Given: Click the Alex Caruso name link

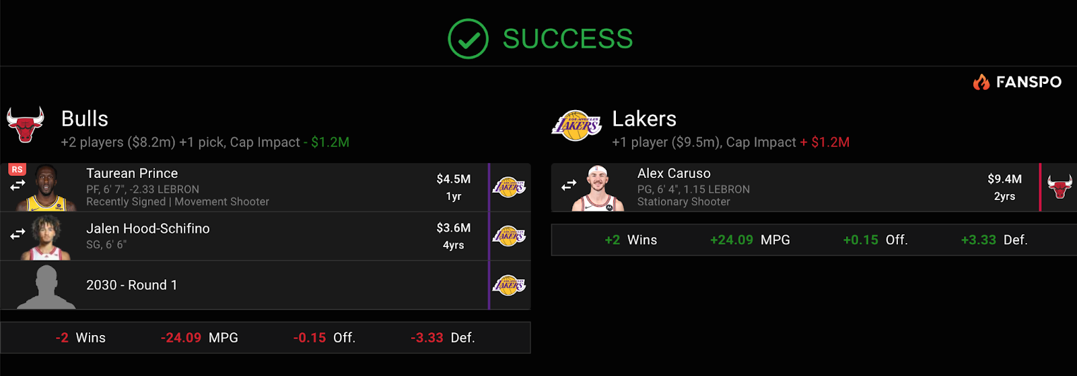Looking at the screenshot, I should click(x=674, y=173).
